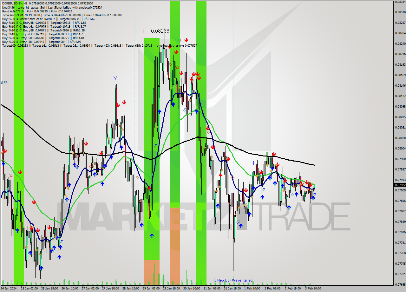Click the 'Buy %10 @ C_Entry88: 0.07871' line
This screenshot has height=292, width=406.
(24, 30)
